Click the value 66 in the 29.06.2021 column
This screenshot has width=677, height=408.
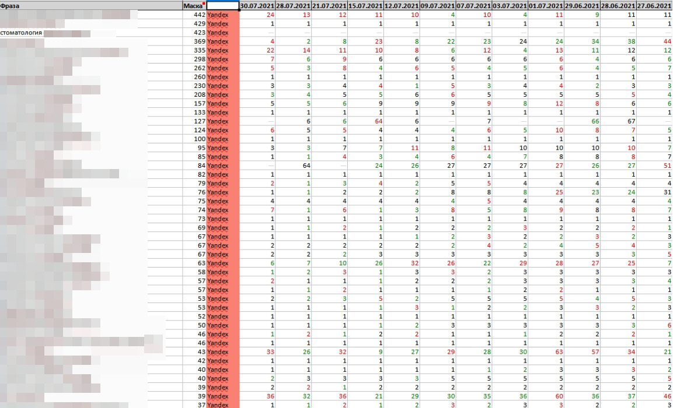(x=595, y=121)
